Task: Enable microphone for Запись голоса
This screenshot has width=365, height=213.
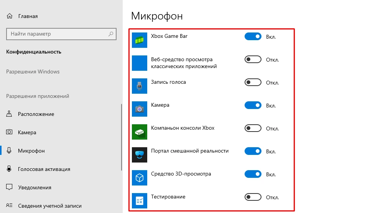Action: pyautogui.click(x=253, y=83)
